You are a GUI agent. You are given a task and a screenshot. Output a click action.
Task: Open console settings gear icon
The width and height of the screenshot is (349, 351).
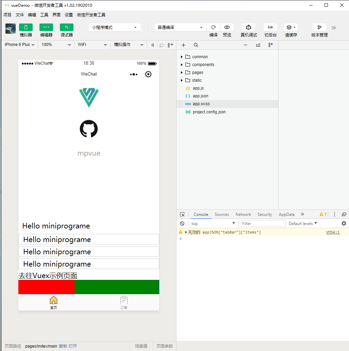[x=344, y=223]
